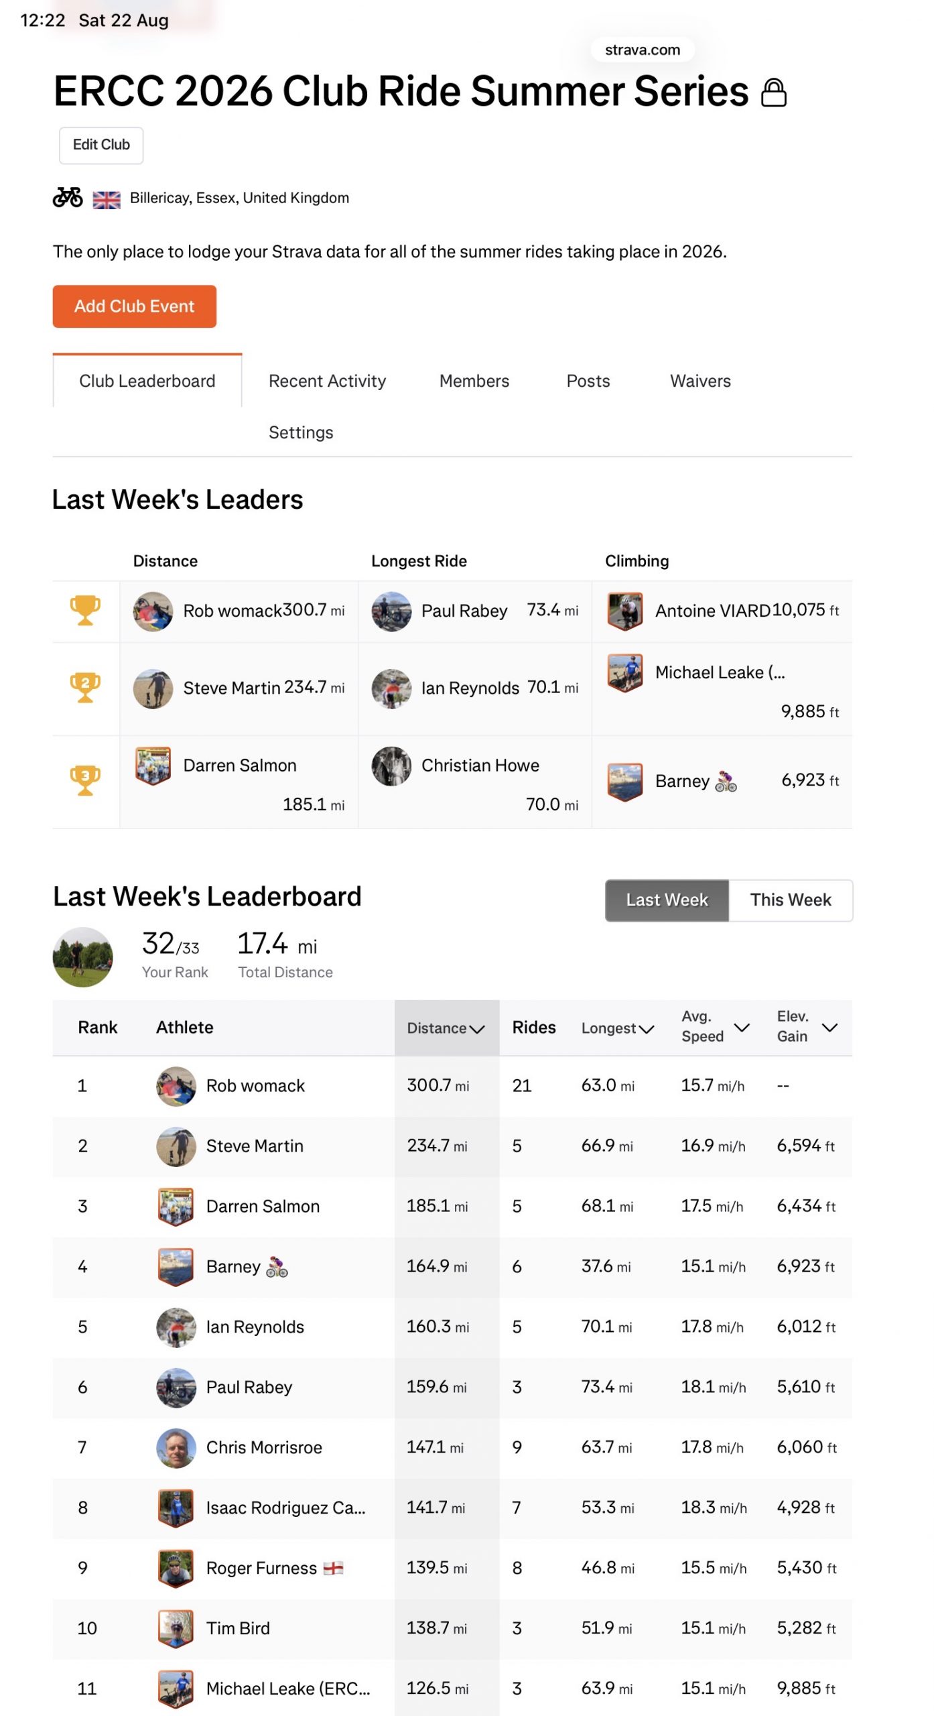Click the padlock icon beside the club title

tap(773, 93)
